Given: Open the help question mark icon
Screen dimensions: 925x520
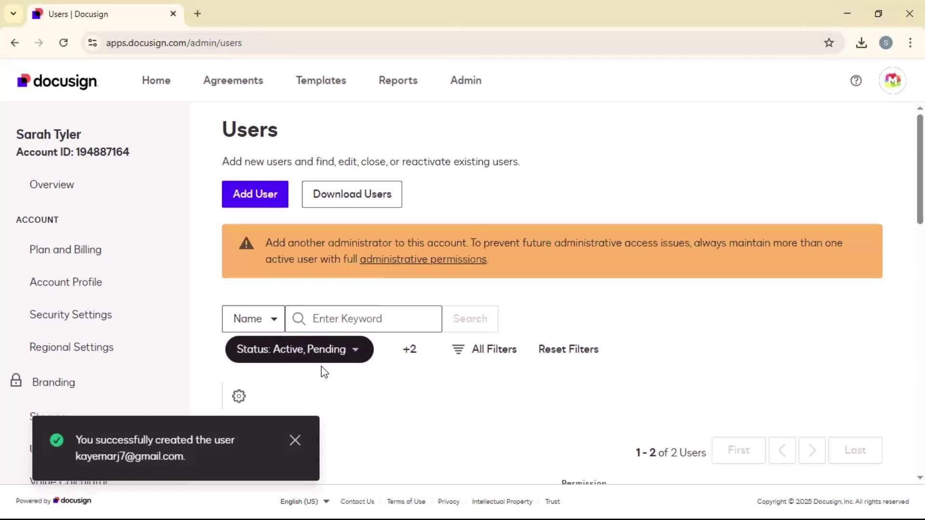Looking at the screenshot, I should click(x=856, y=80).
